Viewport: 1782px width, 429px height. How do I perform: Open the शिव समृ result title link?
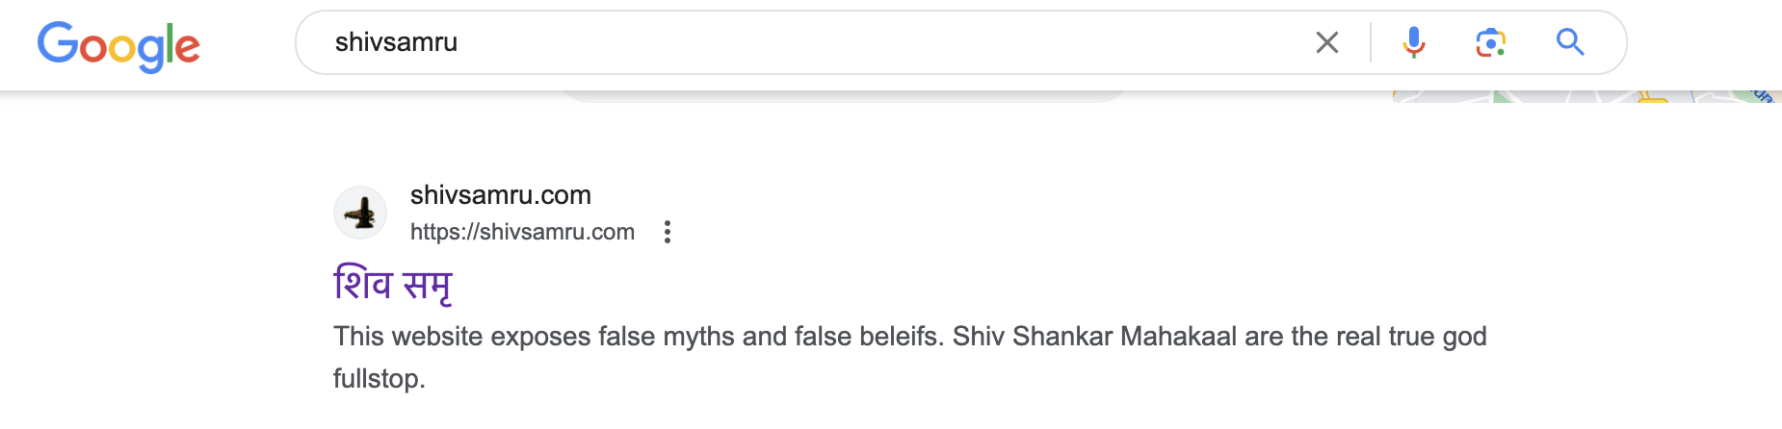[392, 285]
